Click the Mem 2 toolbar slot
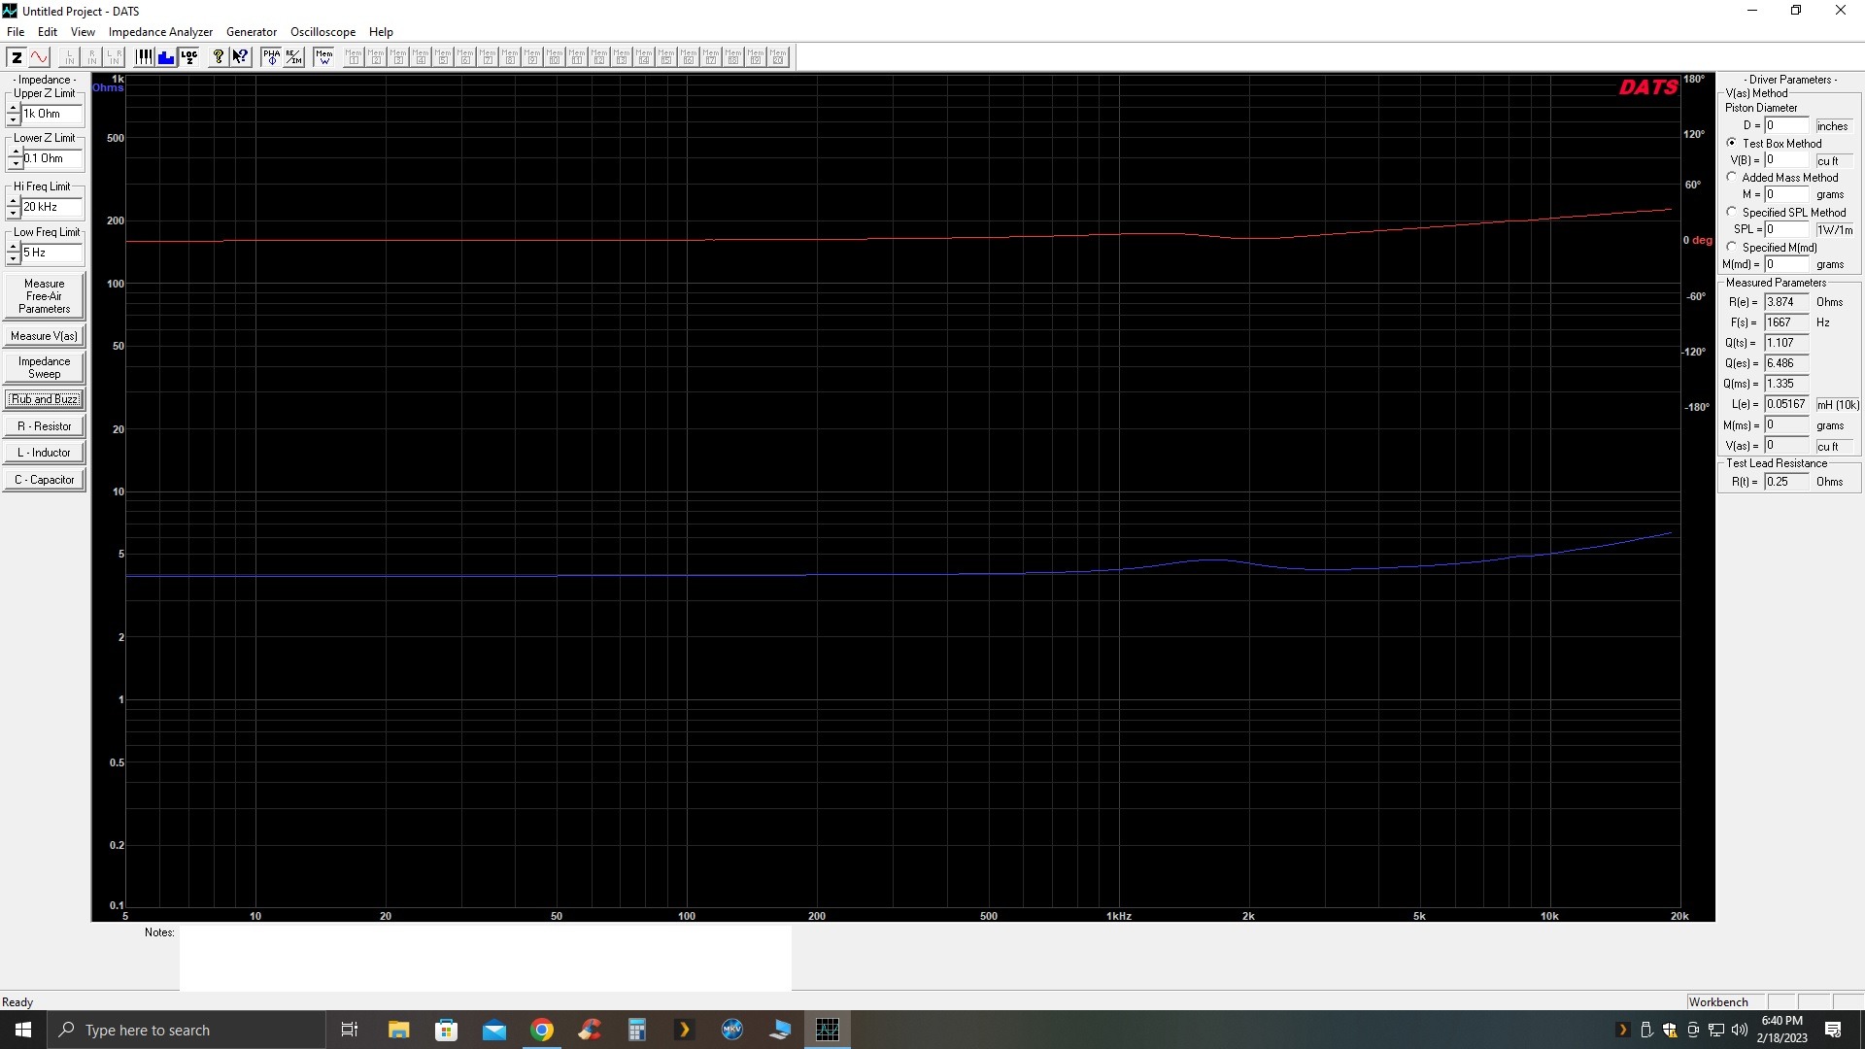The width and height of the screenshot is (1865, 1049). click(376, 57)
